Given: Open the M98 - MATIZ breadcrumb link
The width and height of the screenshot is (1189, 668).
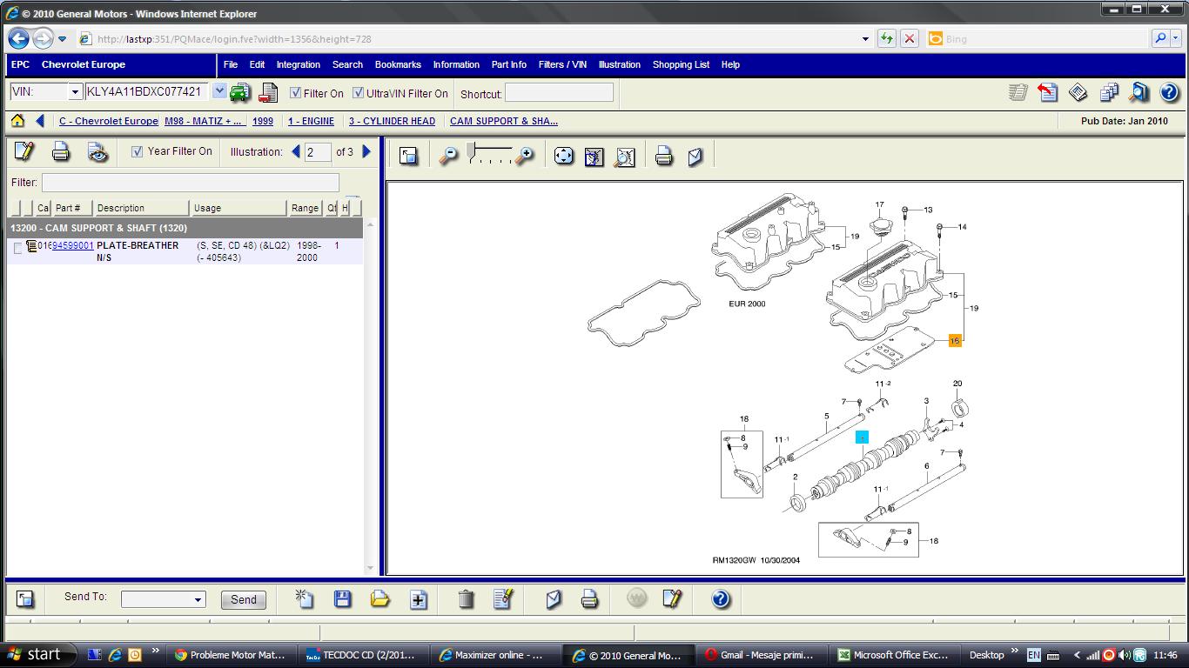Looking at the screenshot, I should [204, 121].
